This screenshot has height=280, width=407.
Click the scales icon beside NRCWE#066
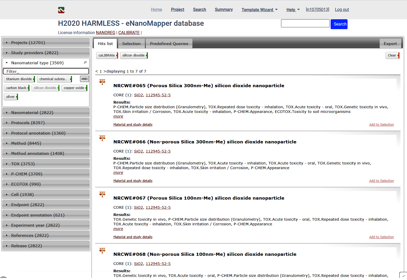102,138
